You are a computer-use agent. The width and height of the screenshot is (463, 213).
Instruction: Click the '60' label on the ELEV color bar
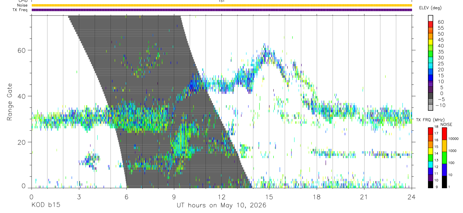coord(440,22)
